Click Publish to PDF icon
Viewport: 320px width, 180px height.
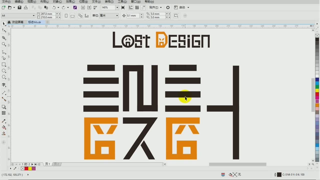pyautogui.click(x=95, y=7)
